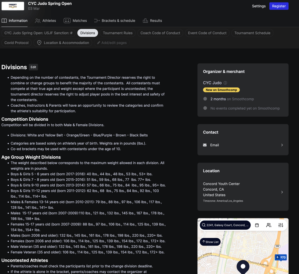Expand the Email contact option
Image resolution: width=299 pixels, height=274 pixels.
[x=282, y=145]
